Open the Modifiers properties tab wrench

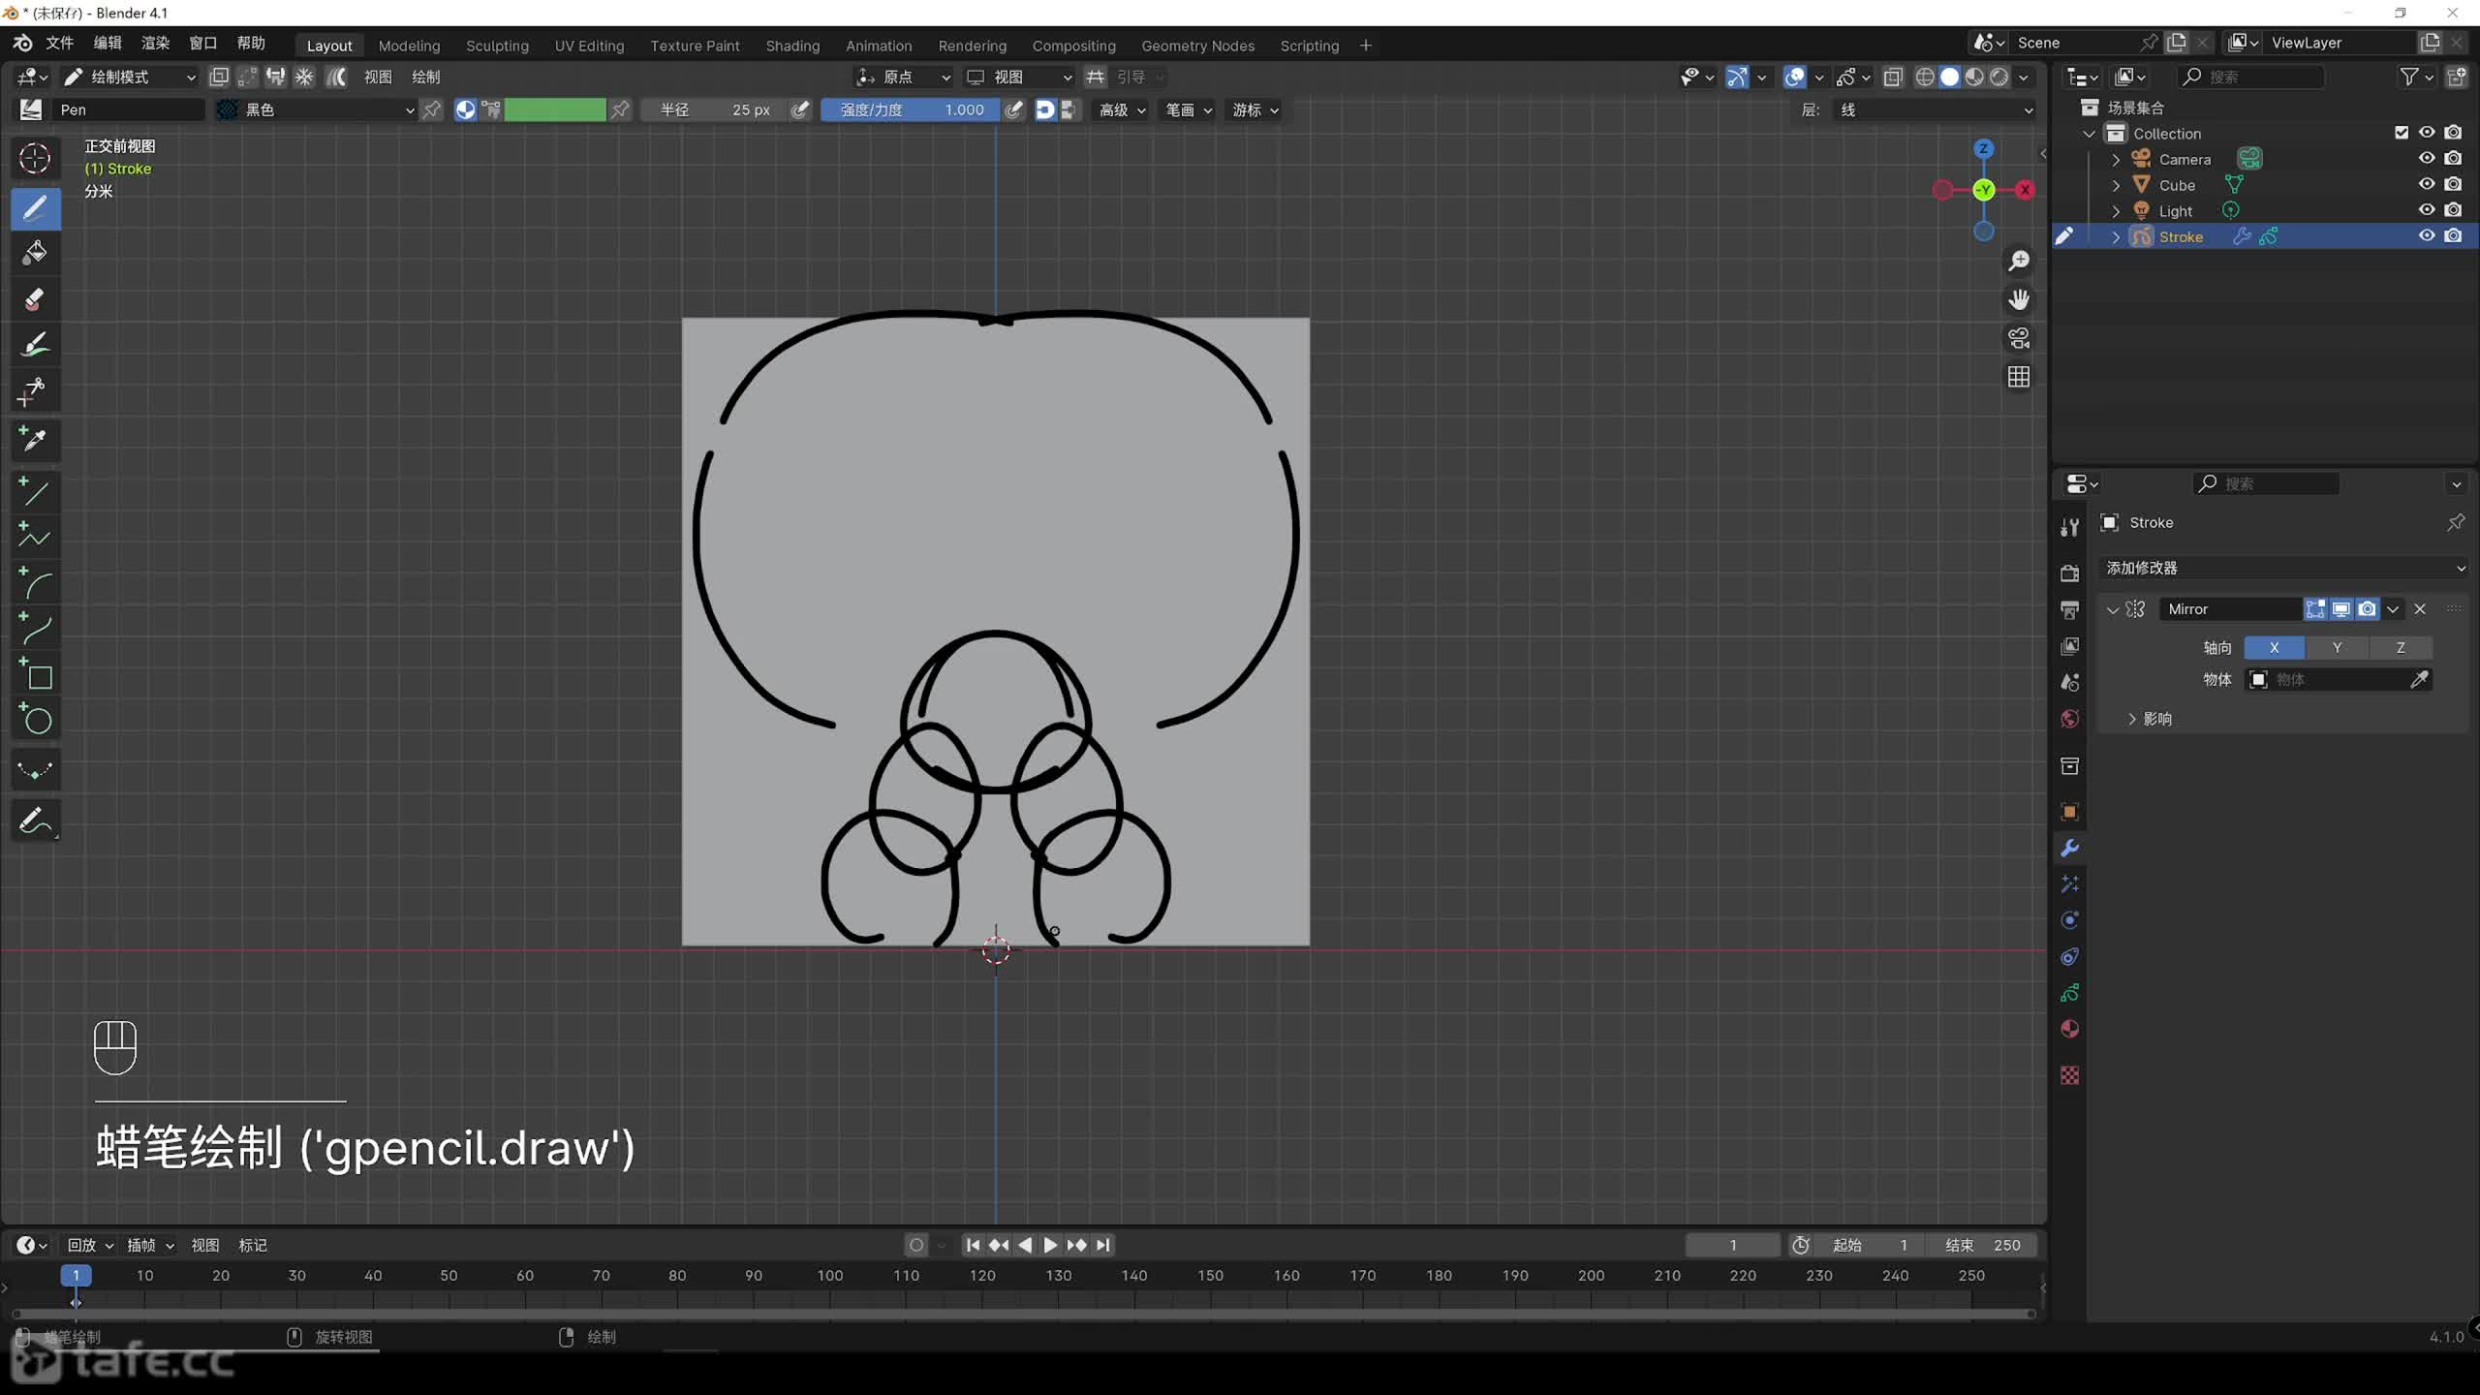[x=2070, y=849]
